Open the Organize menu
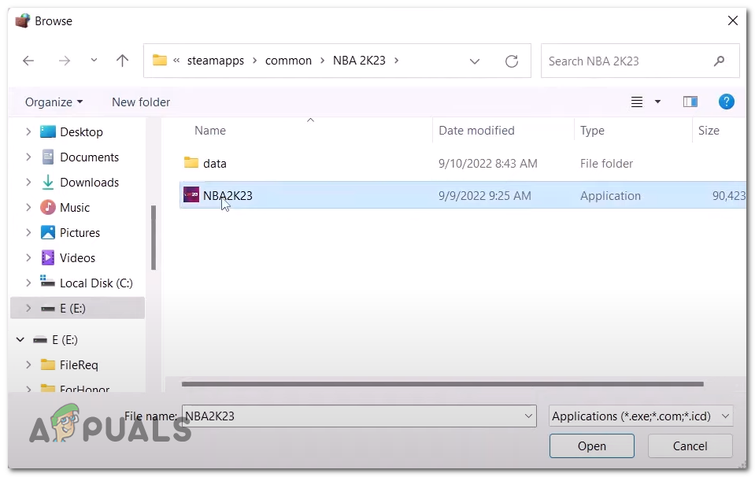The image size is (755, 477). (54, 102)
